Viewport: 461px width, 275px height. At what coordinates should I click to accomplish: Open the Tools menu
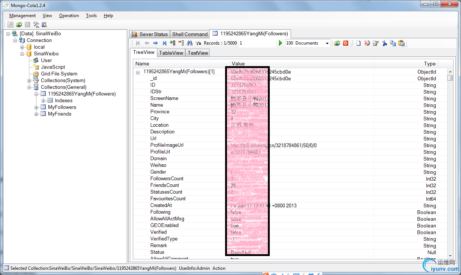pyautogui.click(x=91, y=16)
